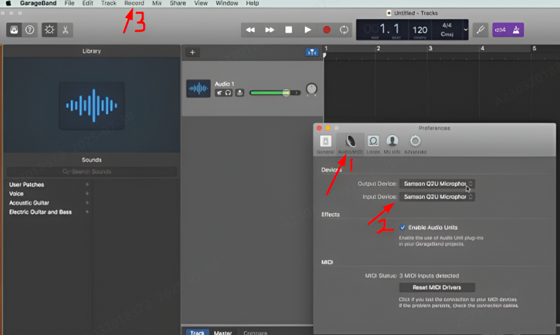Click the 4/4 time signature display
The width and height of the screenshot is (560, 335).
point(447,25)
